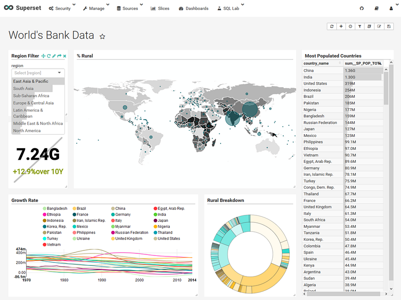Viewport: 401px width, 300px height.
Task: Open the SQL Lab menu
Action: (228, 9)
